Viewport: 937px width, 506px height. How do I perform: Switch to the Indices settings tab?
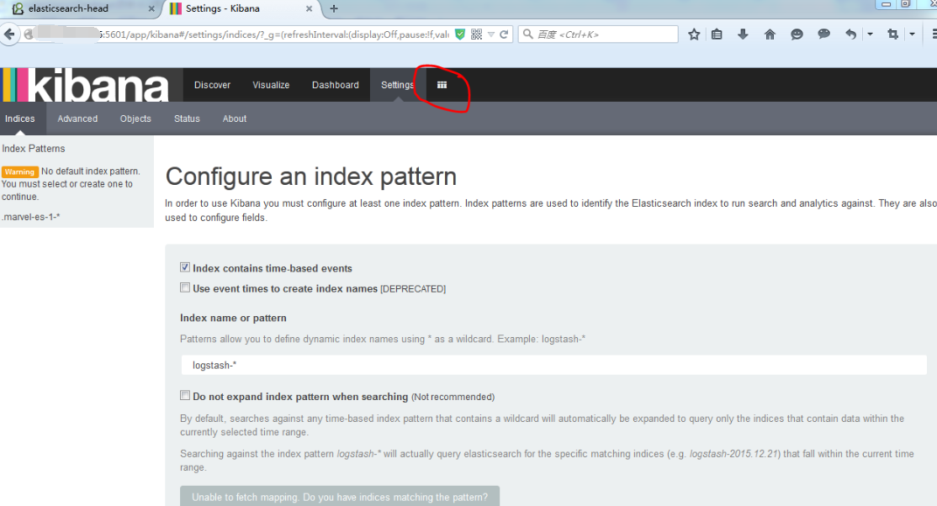19,119
